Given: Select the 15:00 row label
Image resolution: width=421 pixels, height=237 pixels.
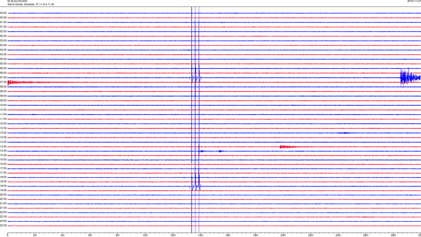Looking at the screenshot, I should point(3,151).
